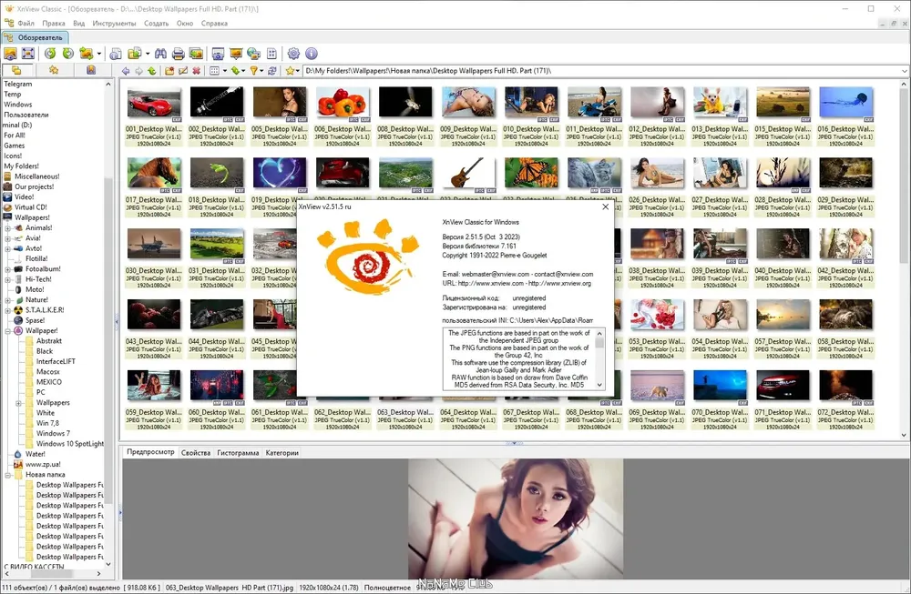Image resolution: width=911 pixels, height=594 pixels.
Task: Click the binoculars search icon in toolbar
Action: tap(161, 54)
